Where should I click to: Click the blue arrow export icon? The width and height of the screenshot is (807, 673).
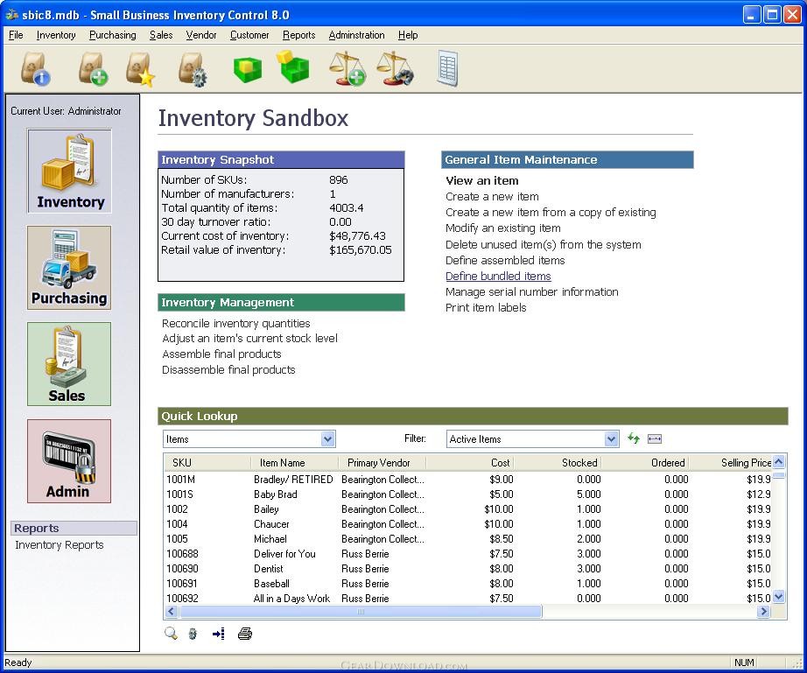point(218,634)
